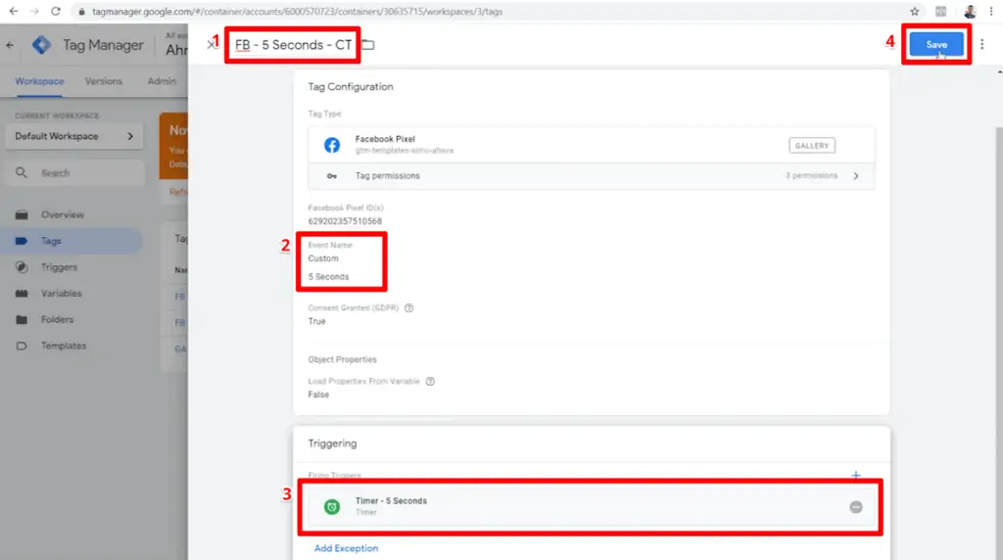The height and width of the screenshot is (560, 1003).
Task: Click the help icon next to Consent Granted (GDPR)
Action: coord(408,308)
